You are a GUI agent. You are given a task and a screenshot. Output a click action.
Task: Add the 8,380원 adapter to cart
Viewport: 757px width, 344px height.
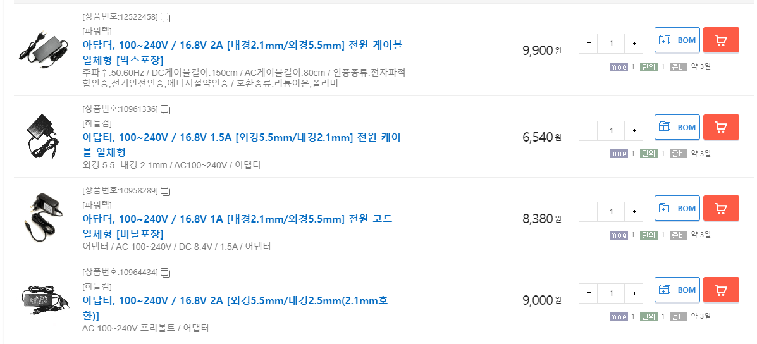[720, 208]
